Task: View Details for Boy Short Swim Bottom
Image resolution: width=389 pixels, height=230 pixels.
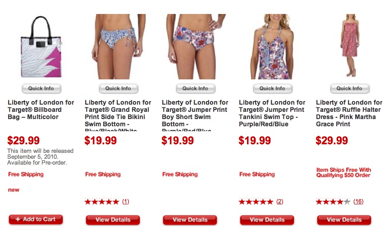Action: tap(190, 220)
